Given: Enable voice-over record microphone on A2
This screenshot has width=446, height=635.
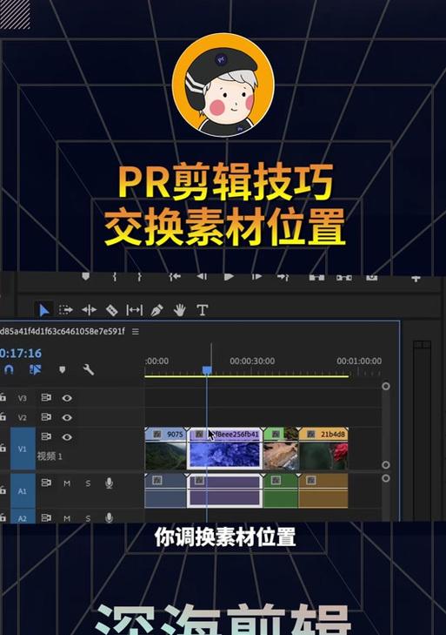Looking at the screenshot, I should pyautogui.click(x=109, y=517).
